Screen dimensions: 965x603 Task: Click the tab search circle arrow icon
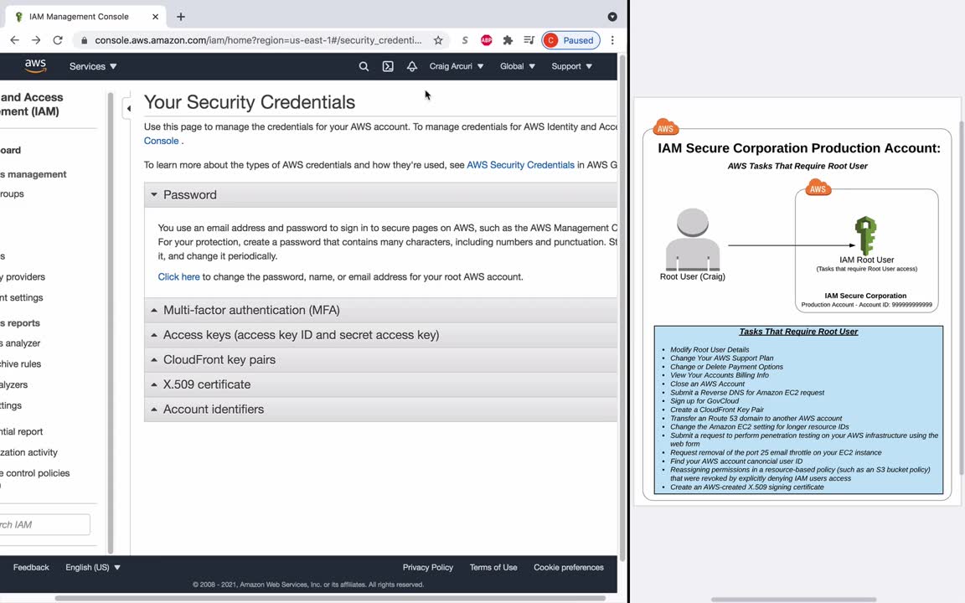tap(612, 17)
